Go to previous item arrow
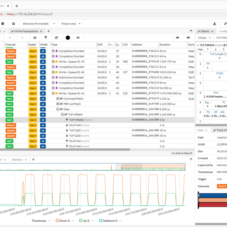Screen dimensions: 227x227 pos(10,38)
